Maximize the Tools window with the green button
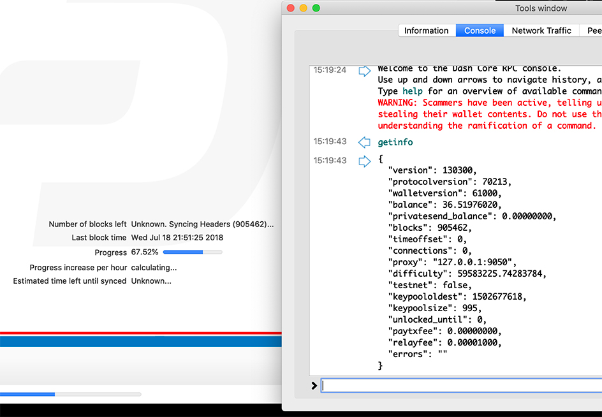Image resolution: width=602 pixels, height=417 pixels. pyautogui.click(x=316, y=8)
